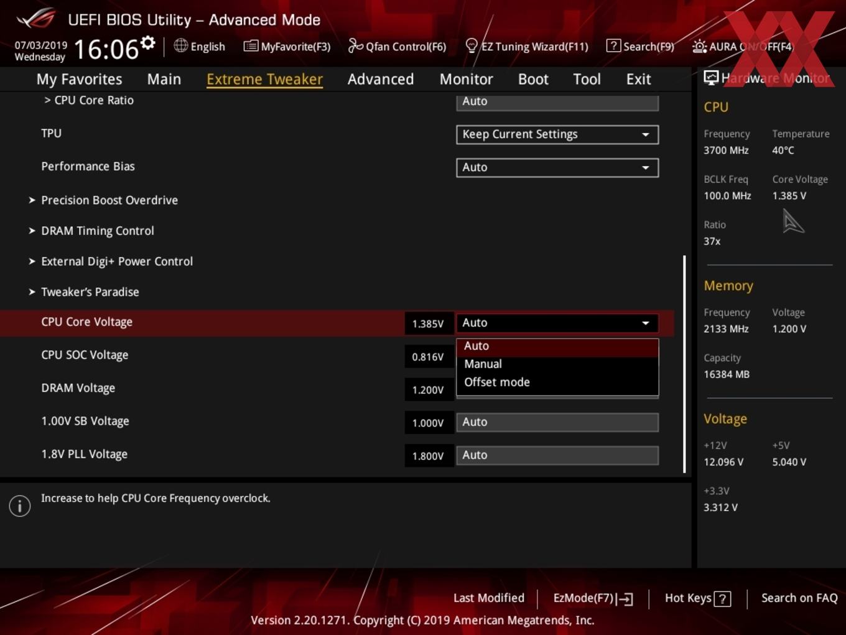Switch to the Boot tab
Image resolution: width=846 pixels, height=635 pixels.
(x=533, y=79)
